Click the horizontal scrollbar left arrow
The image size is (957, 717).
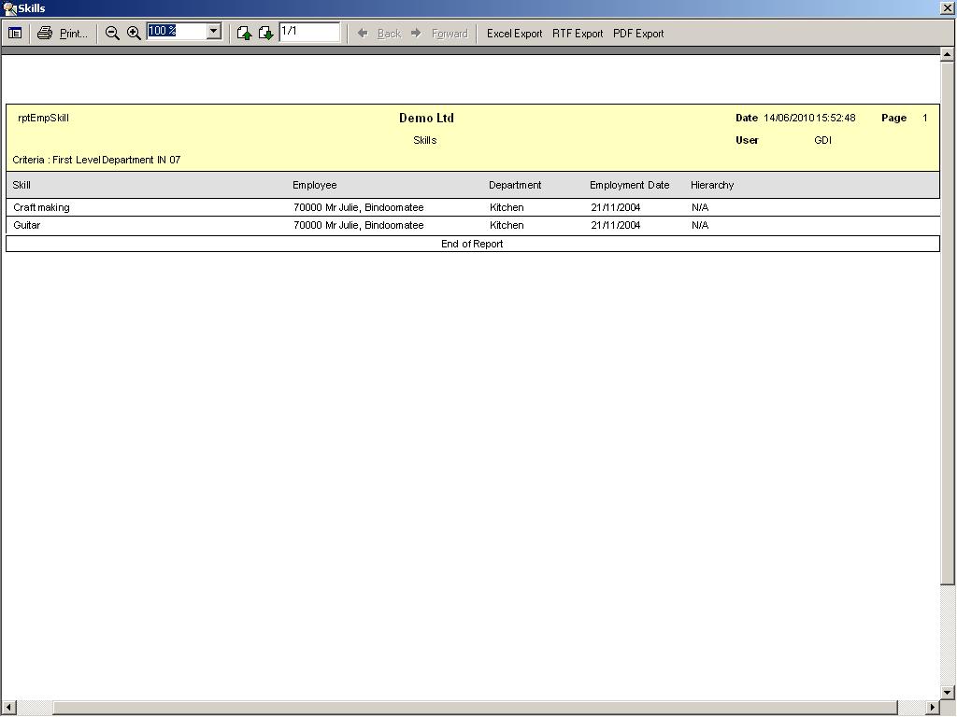(7, 708)
